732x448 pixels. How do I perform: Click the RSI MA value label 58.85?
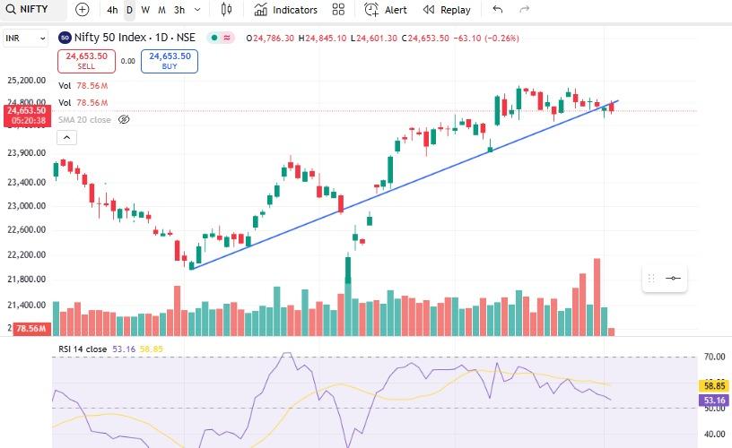click(714, 385)
